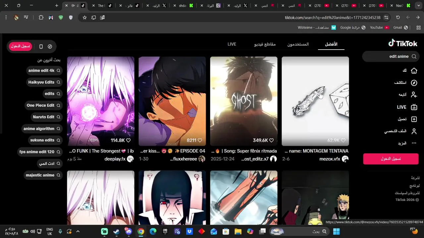Screen dimensions: 424x238
Task: Search suggestion One Piece Edit
Action: coord(44,105)
